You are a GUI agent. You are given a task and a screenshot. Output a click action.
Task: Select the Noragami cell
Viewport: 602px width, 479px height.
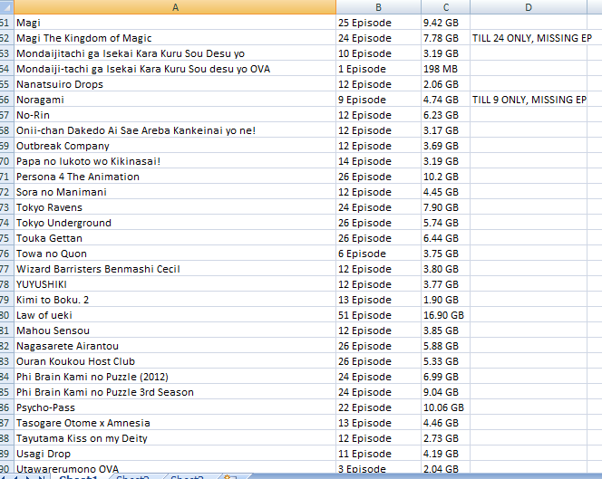coord(175,100)
